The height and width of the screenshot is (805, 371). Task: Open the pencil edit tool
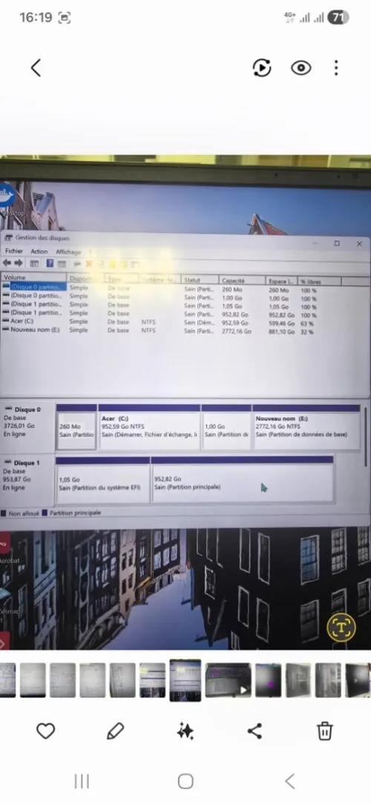(x=116, y=731)
